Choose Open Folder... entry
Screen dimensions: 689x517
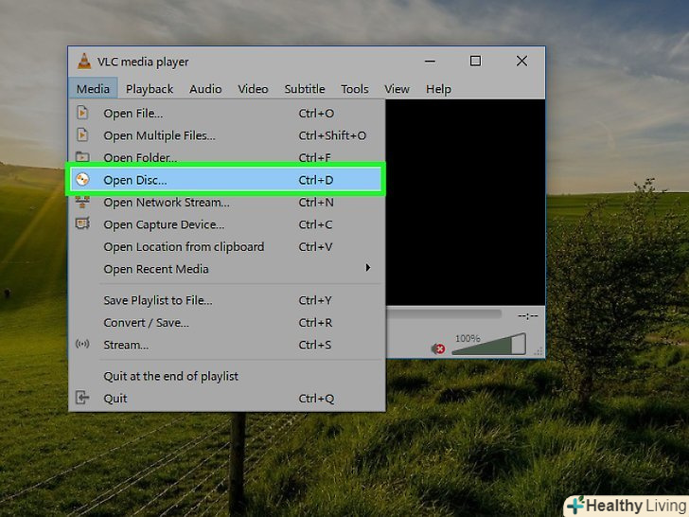tap(227, 156)
